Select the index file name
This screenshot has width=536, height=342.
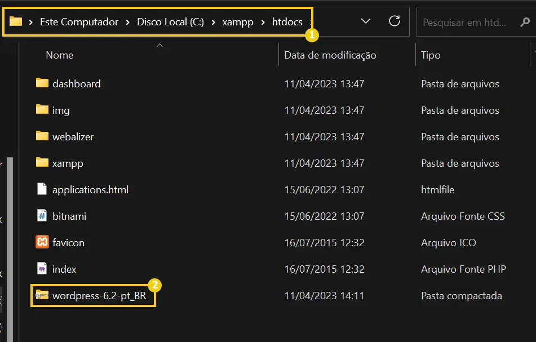tap(64, 269)
